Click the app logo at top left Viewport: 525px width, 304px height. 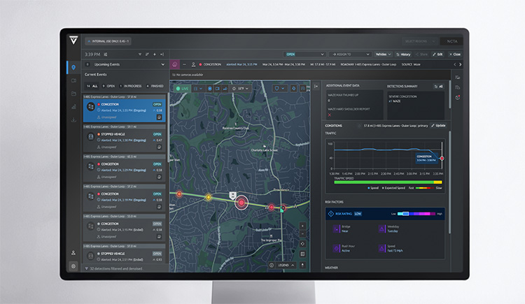(73, 40)
